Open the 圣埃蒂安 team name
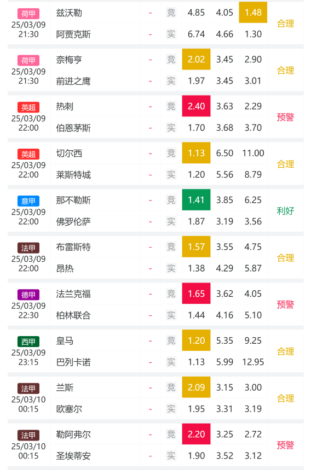The height and width of the screenshot is (470, 317). tap(73, 456)
